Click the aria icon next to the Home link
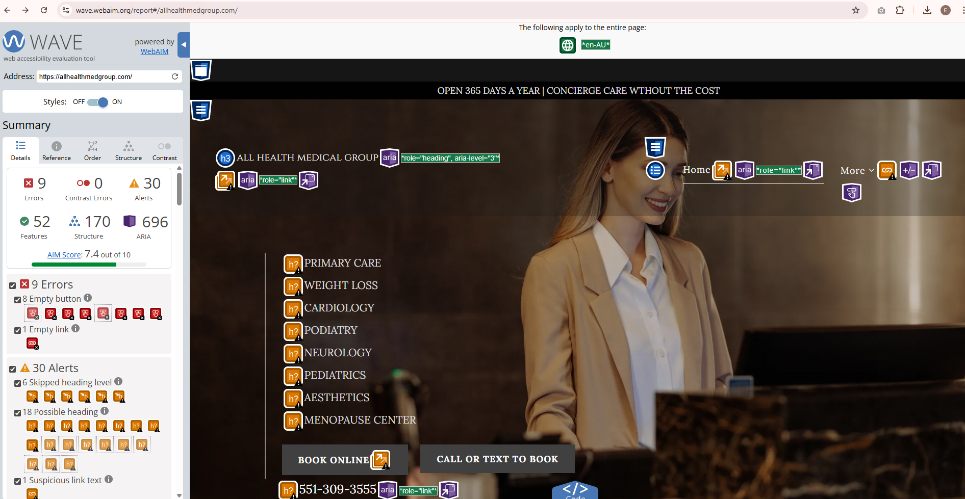 [744, 170]
